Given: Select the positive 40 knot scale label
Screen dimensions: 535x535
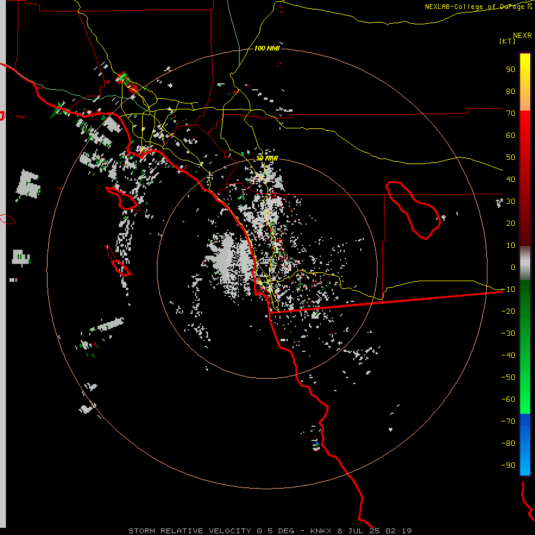Looking at the screenshot, I should point(511,179).
